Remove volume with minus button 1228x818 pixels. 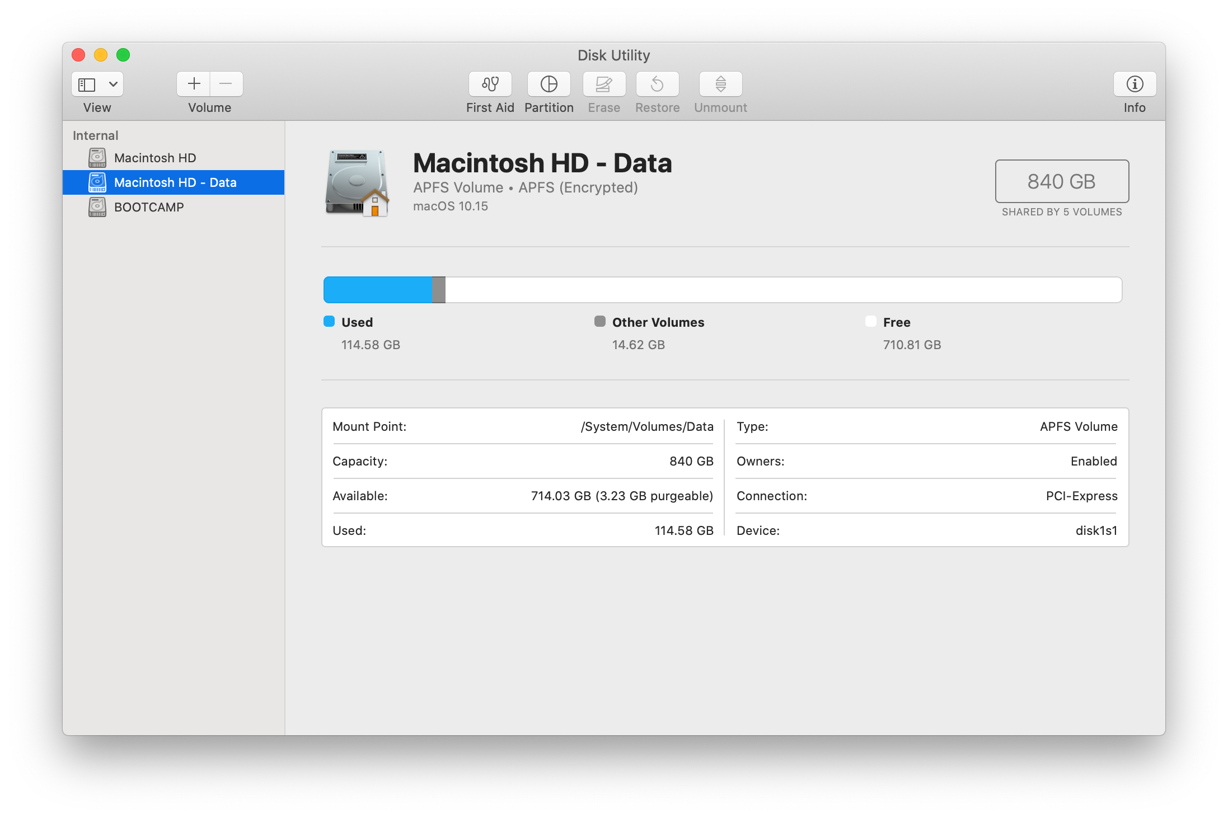[x=226, y=84]
